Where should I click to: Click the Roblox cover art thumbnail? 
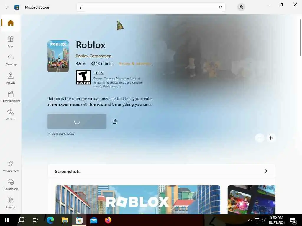click(58, 56)
